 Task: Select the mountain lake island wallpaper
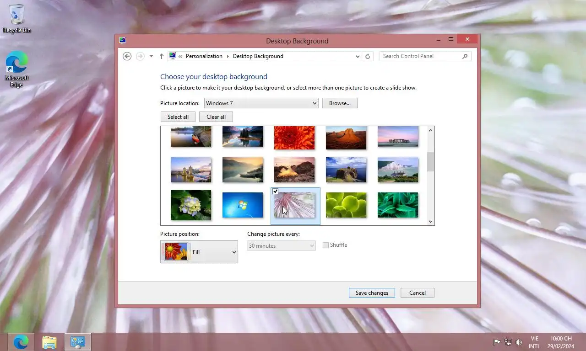[x=243, y=137]
